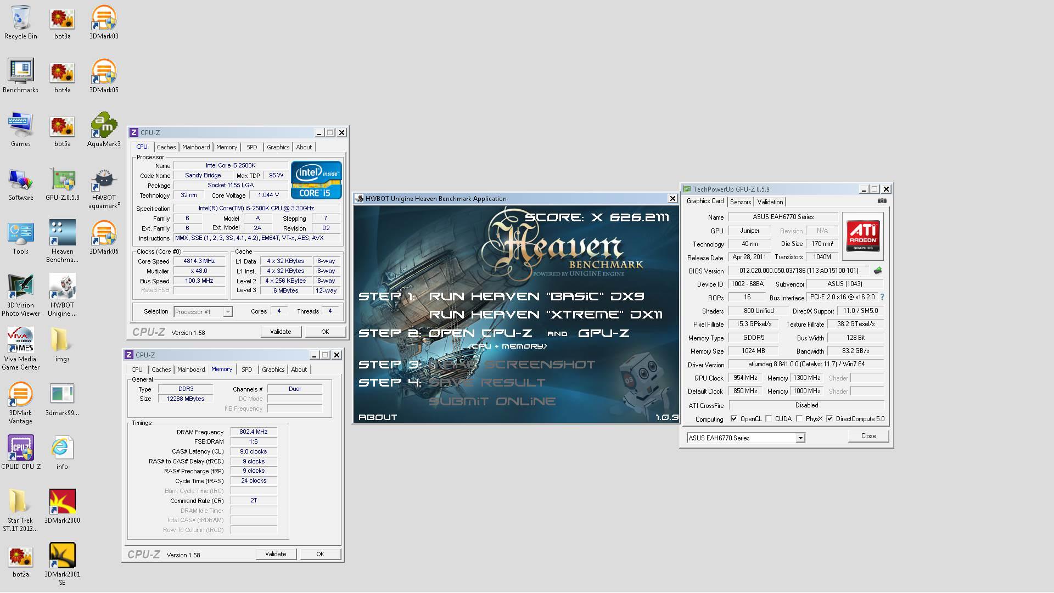This screenshot has height=593, width=1054.
Task: Toggle the PhysX checkbox in GPU-Z
Action: 799,419
